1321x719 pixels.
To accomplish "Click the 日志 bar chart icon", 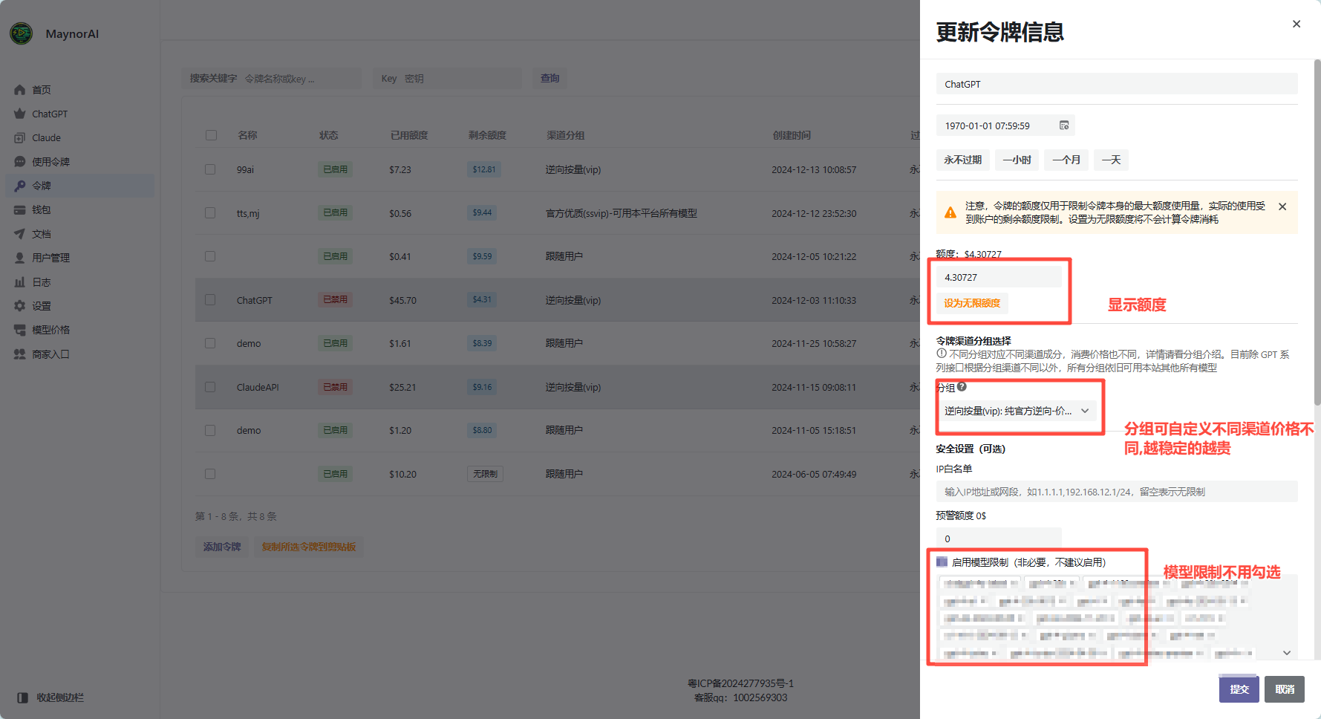I will tap(20, 282).
